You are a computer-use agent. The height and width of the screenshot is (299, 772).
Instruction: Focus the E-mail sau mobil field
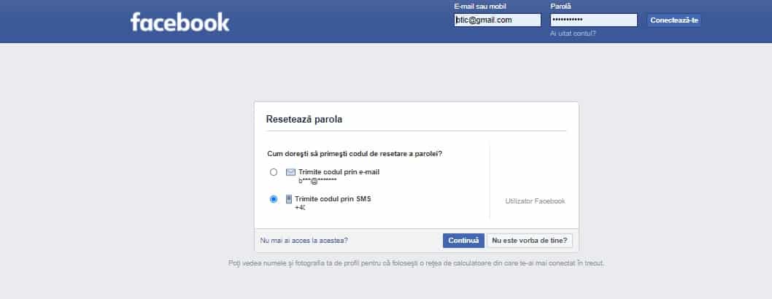click(497, 20)
